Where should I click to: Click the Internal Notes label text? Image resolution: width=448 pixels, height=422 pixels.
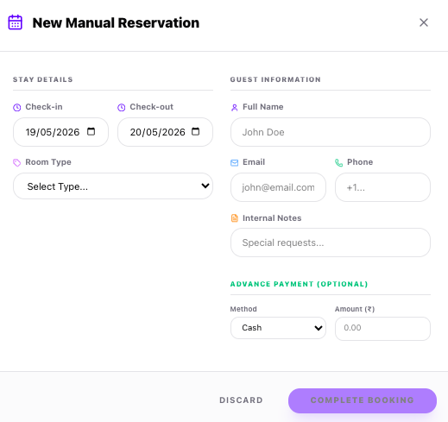(272, 218)
